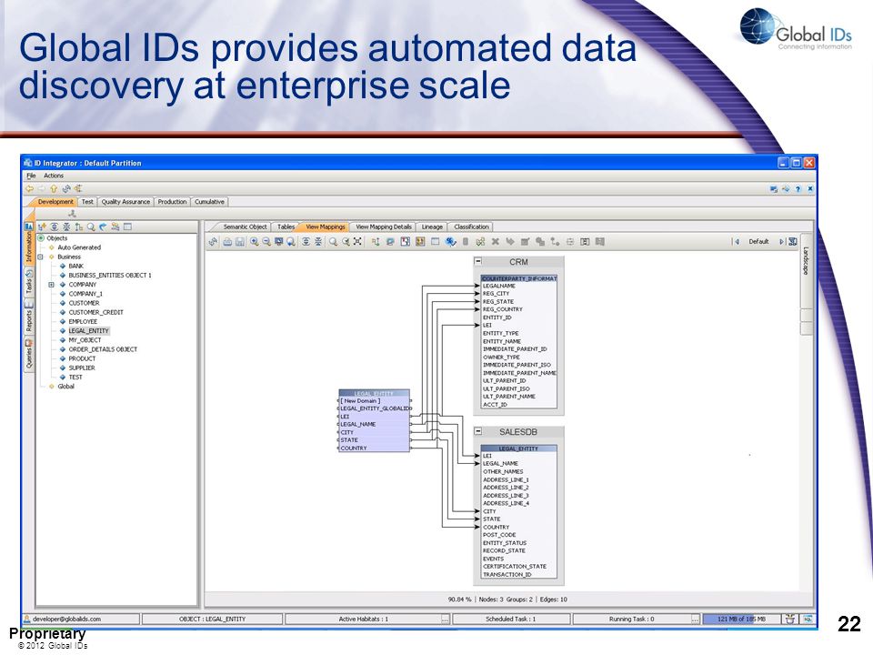
Task: Click the print icon in diagram toolbar
Action: click(227, 242)
